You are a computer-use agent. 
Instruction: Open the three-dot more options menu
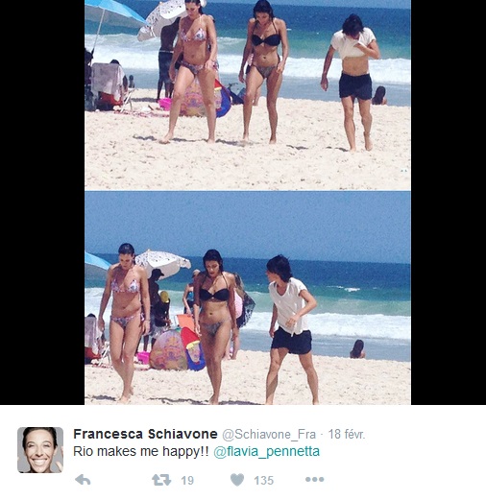coord(314,479)
